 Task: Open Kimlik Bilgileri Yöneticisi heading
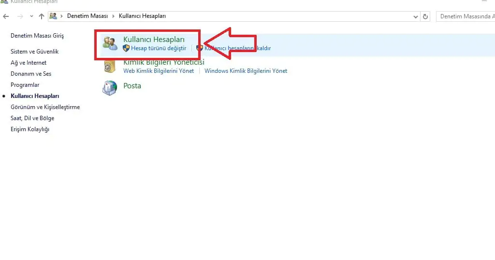coord(164,62)
